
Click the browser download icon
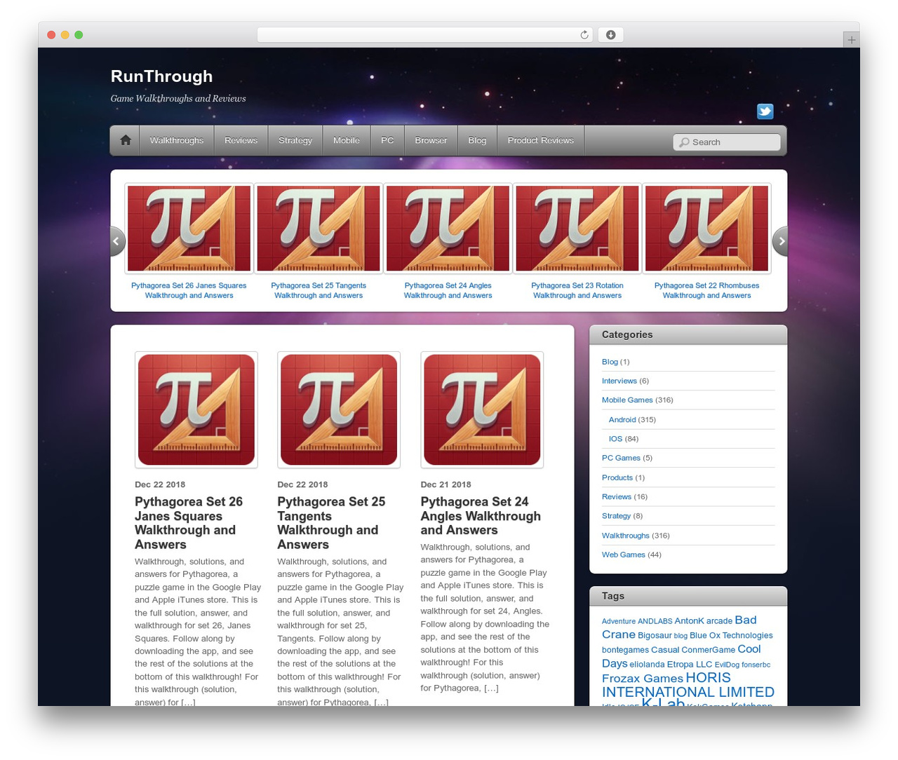pyautogui.click(x=611, y=35)
